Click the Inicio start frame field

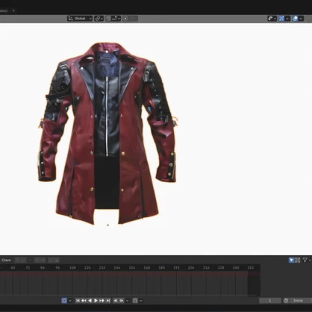301,301
